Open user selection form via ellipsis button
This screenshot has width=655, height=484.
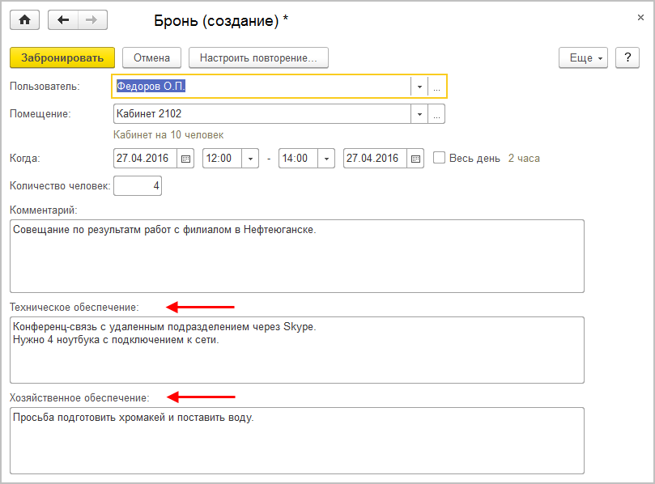point(436,87)
